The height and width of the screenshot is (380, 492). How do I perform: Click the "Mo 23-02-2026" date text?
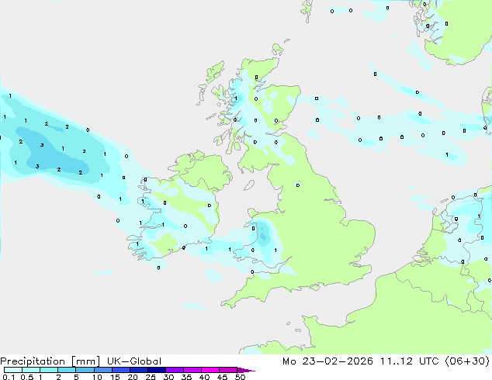pos(327,361)
